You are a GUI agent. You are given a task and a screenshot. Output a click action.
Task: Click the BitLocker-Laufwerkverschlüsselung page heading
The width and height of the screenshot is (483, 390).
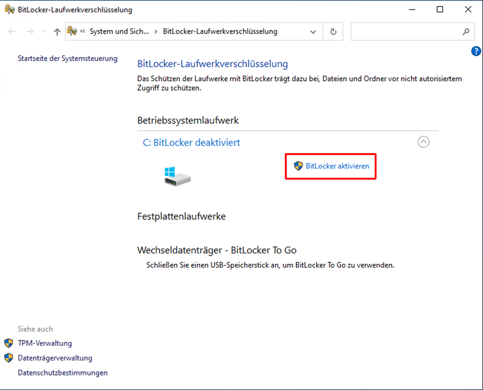tap(213, 64)
